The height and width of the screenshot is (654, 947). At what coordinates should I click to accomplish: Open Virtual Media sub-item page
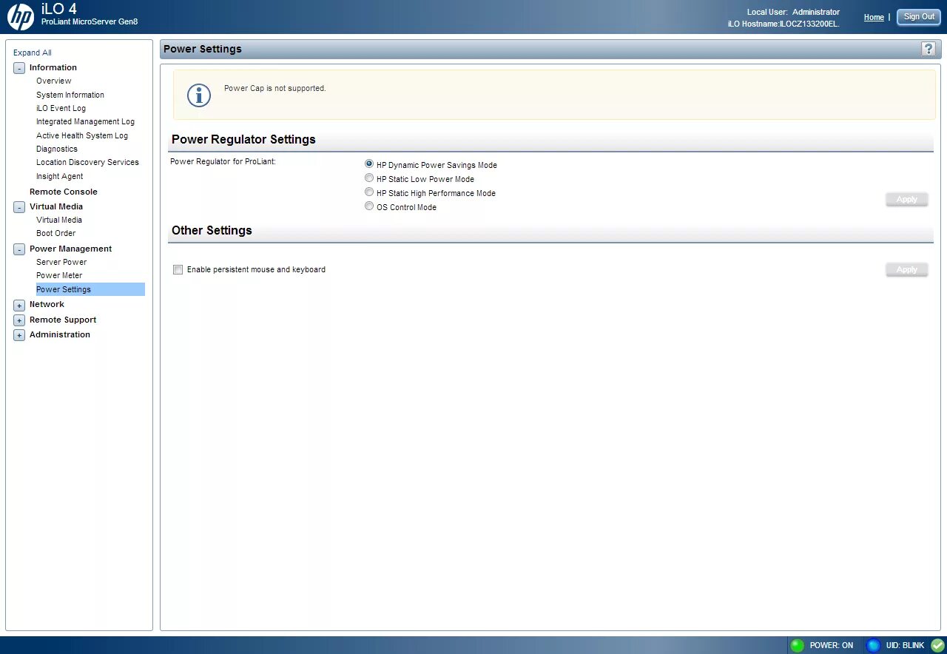point(59,220)
